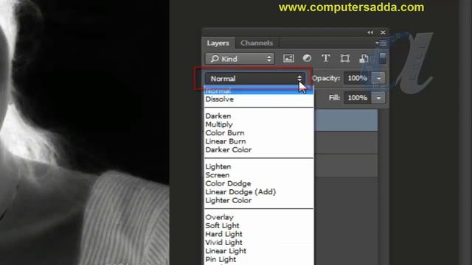472x265 pixels.
Task: Choose Hard Light blend mode
Action: [x=259, y=234]
